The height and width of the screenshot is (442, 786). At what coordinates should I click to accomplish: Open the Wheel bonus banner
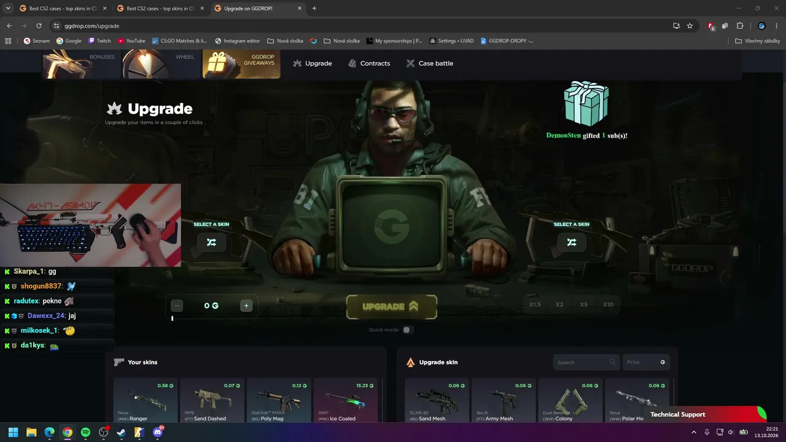161,64
